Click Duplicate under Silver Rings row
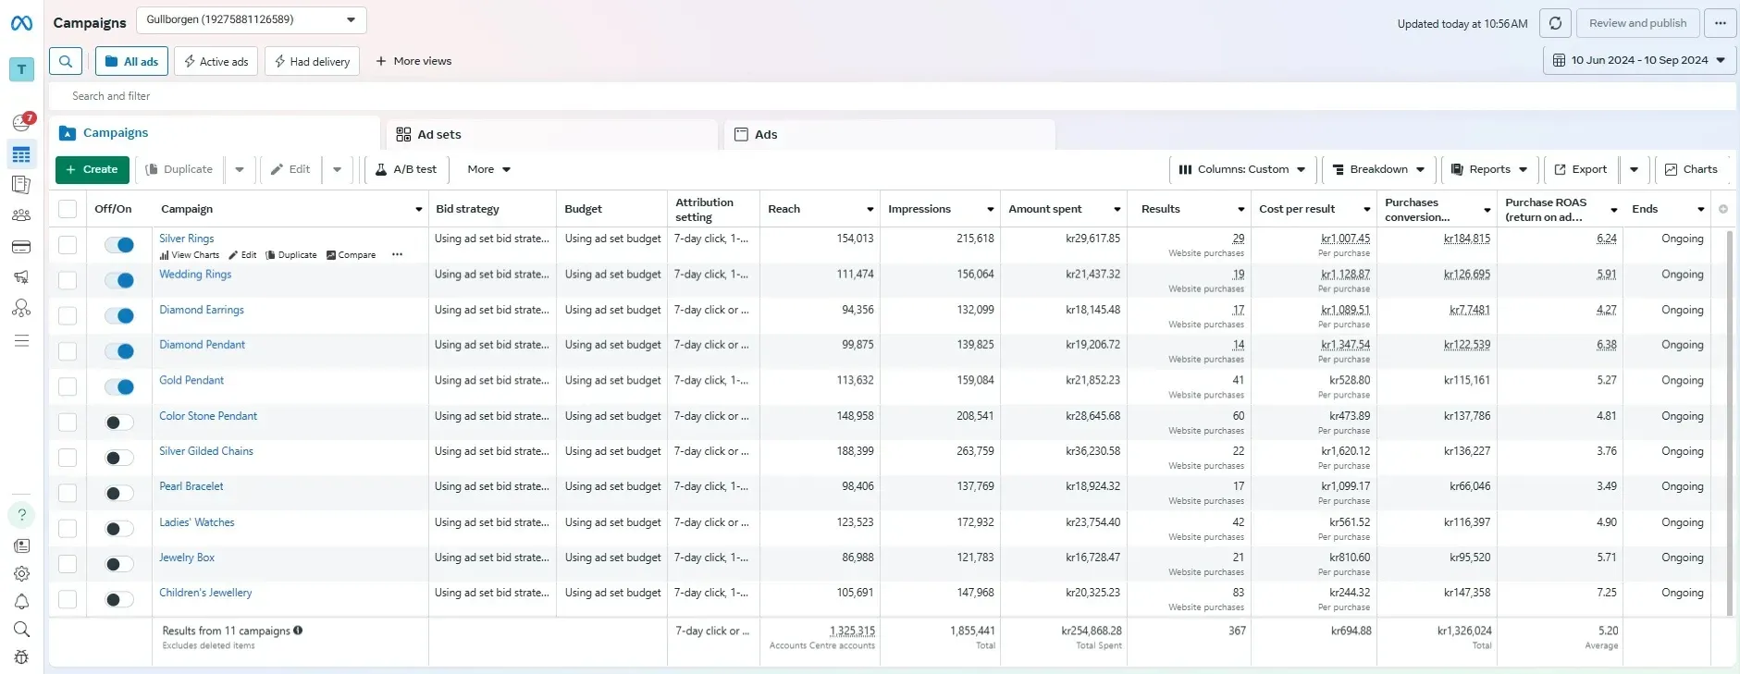 (x=291, y=255)
